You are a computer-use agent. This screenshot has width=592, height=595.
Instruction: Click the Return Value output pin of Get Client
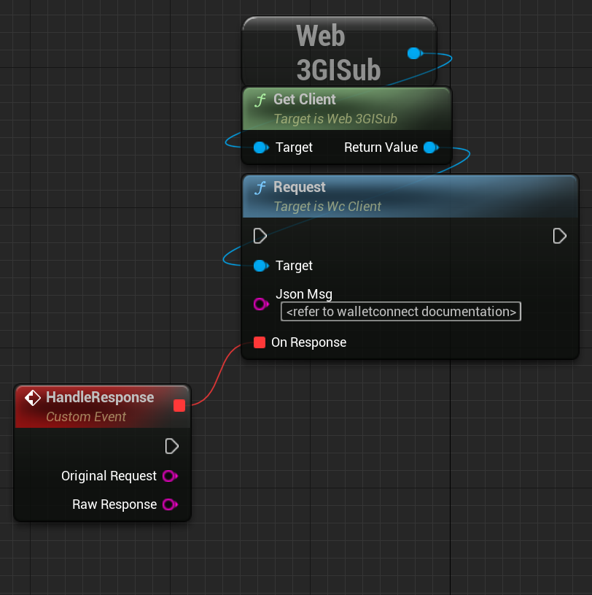[431, 147]
